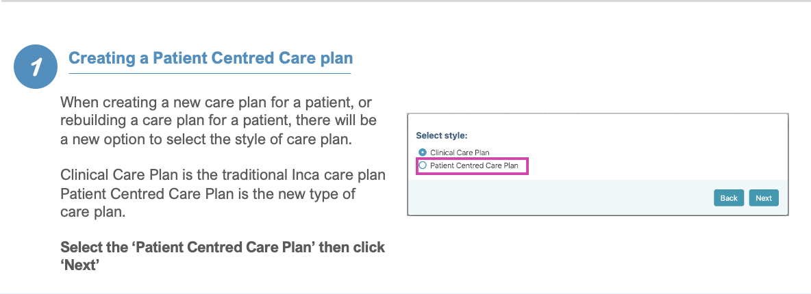Click the 'Select style:' label
The width and height of the screenshot is (811, 294).
tap(442, 136)
